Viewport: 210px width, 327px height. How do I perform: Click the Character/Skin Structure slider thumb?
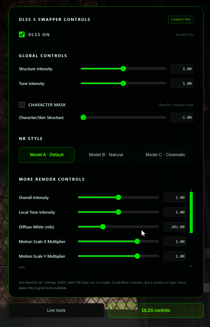click(x=83, y=118)
